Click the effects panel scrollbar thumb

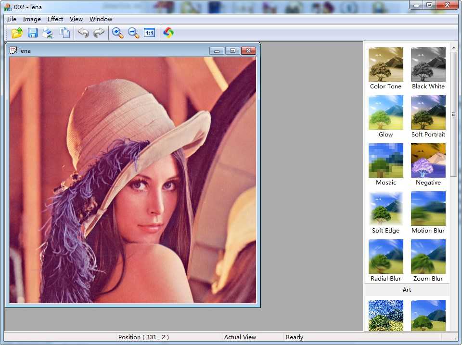[453, 115]
